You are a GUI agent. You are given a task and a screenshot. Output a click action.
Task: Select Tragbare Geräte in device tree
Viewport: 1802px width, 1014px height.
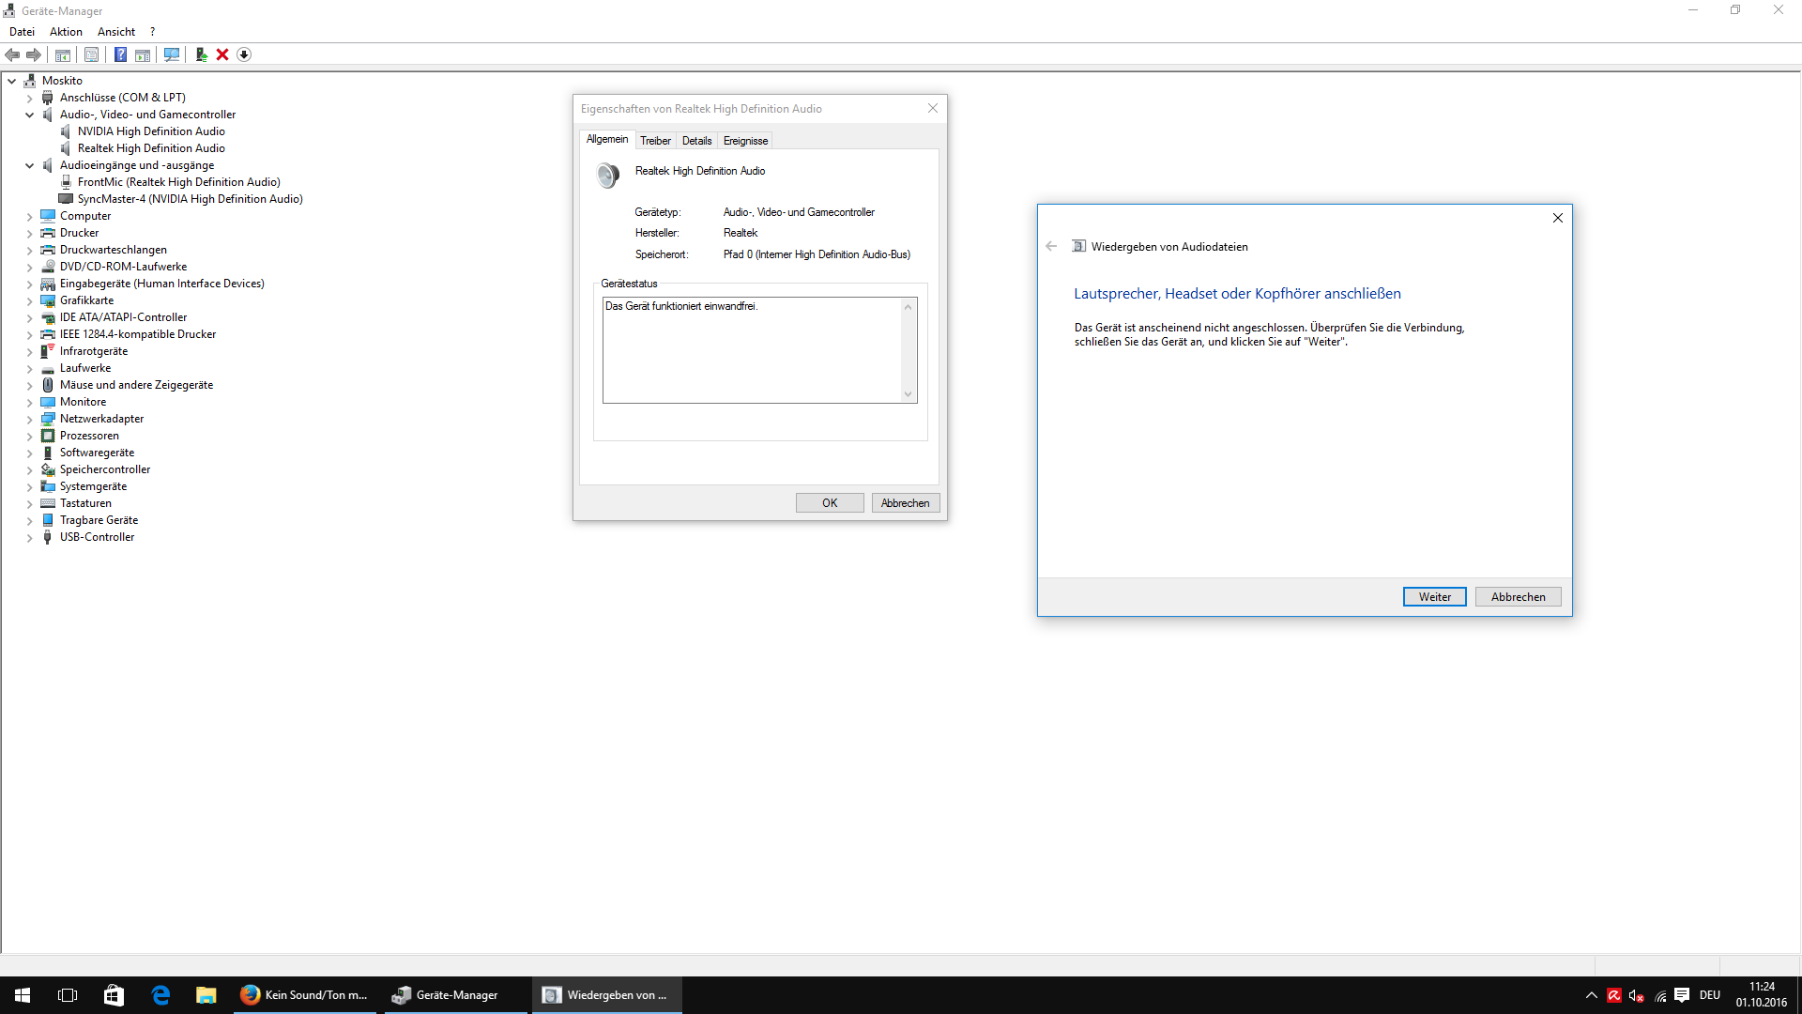pyautogui.click(x=99, y=520)
